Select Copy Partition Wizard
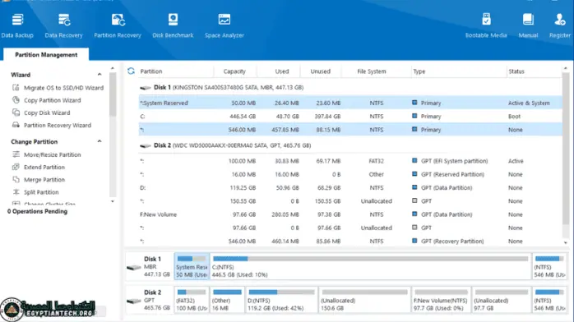This screenshot has width=574, height=322. pyautogui.click(x=53, y=100)
